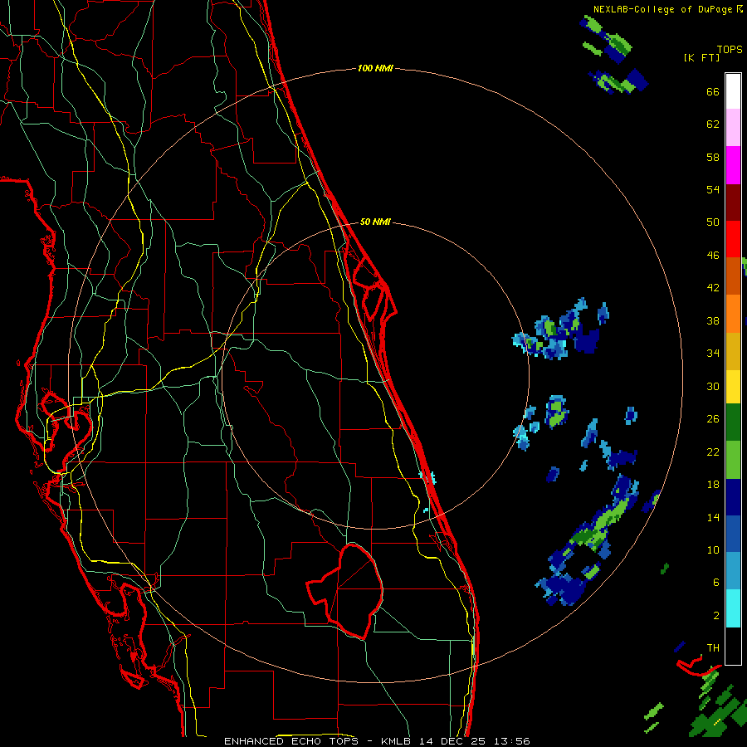Click the navy 18 kft scale band
Screen dimensions: 747x747
pyautogui.click(x=733, y=497)
